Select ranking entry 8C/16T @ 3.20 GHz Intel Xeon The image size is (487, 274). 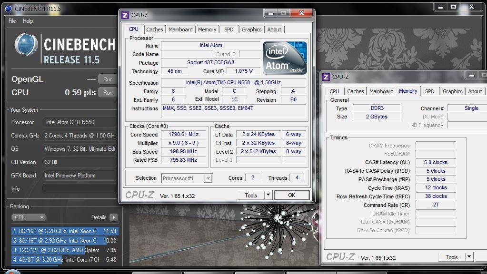coord(65,231)
